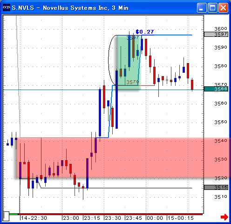
Task: Click the green segment of bottom bar
Action: pyautogui.click(x=14, y=214)
